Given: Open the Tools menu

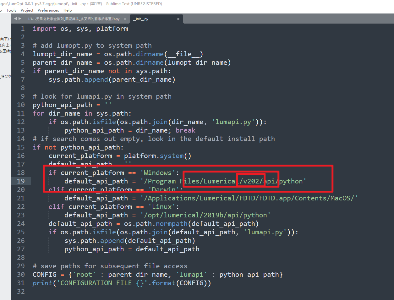Looking at the screenshot, I should 11,10.
